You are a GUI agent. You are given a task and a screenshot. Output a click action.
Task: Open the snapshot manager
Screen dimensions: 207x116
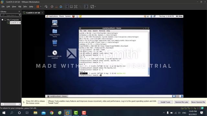(x=61, y=6)
